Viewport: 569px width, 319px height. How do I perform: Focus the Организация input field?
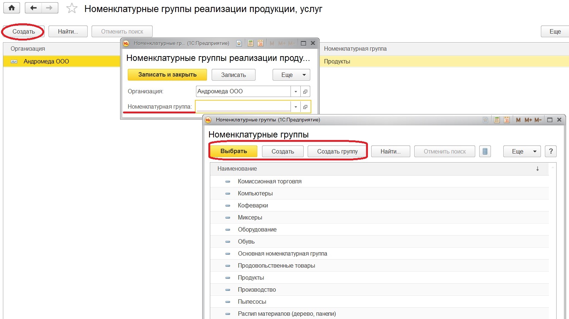pos(243,91)
